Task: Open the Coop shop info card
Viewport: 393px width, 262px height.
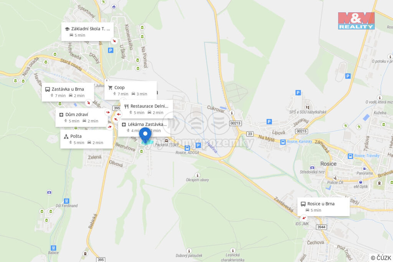Action: click(x=130, y=91)
